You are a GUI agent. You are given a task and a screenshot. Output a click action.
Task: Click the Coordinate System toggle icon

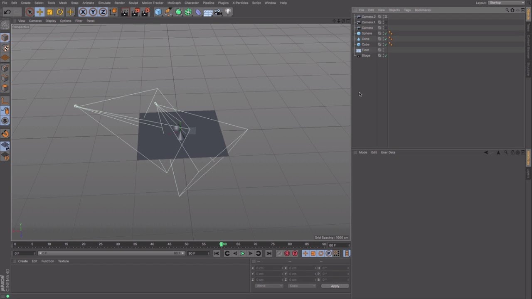point(113,12)
